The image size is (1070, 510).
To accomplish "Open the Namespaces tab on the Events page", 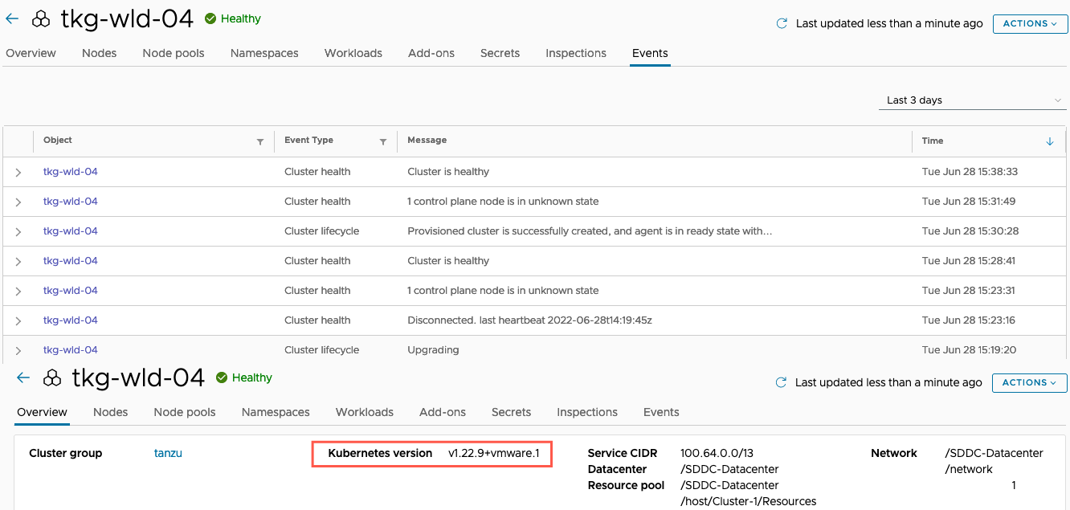I will pos(264,53).
